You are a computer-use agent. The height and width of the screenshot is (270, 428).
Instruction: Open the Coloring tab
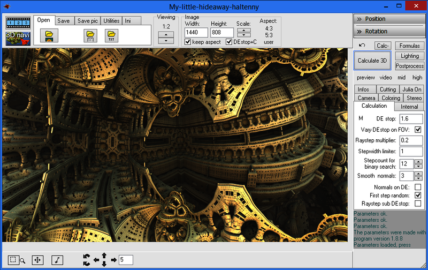pyautogui.click(x=391, y=98)
